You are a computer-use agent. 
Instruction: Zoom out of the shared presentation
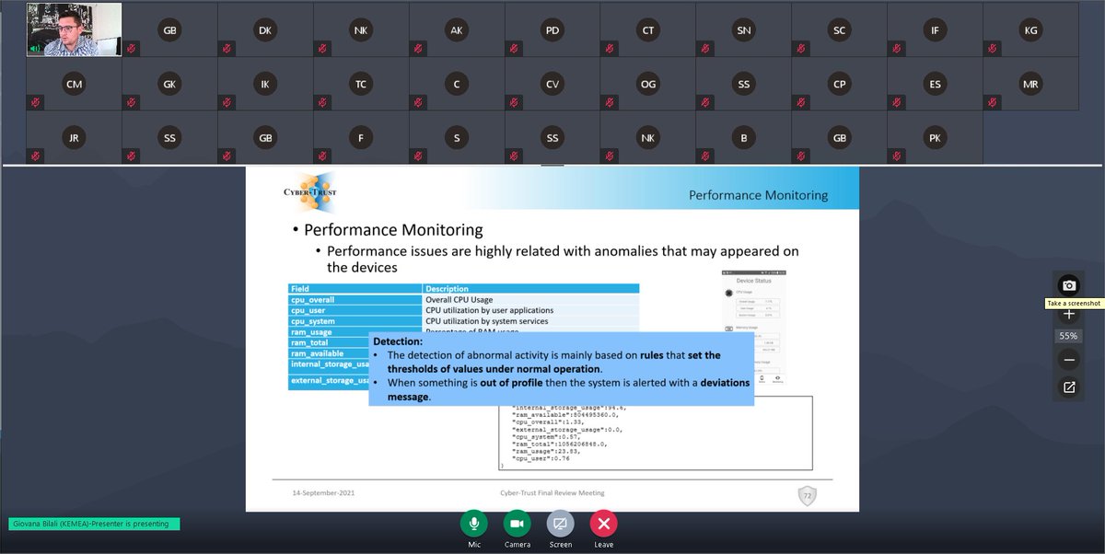[x=1068, y=361]
